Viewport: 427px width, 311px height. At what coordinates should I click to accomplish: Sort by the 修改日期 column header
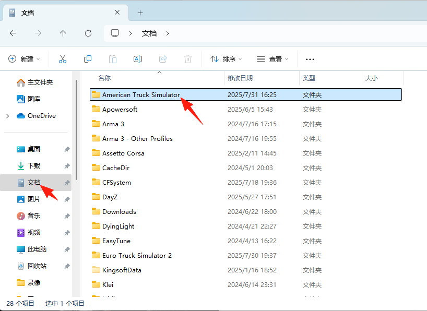pos(262,78)
